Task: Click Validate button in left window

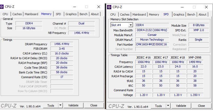Action: tap(73, 105)
